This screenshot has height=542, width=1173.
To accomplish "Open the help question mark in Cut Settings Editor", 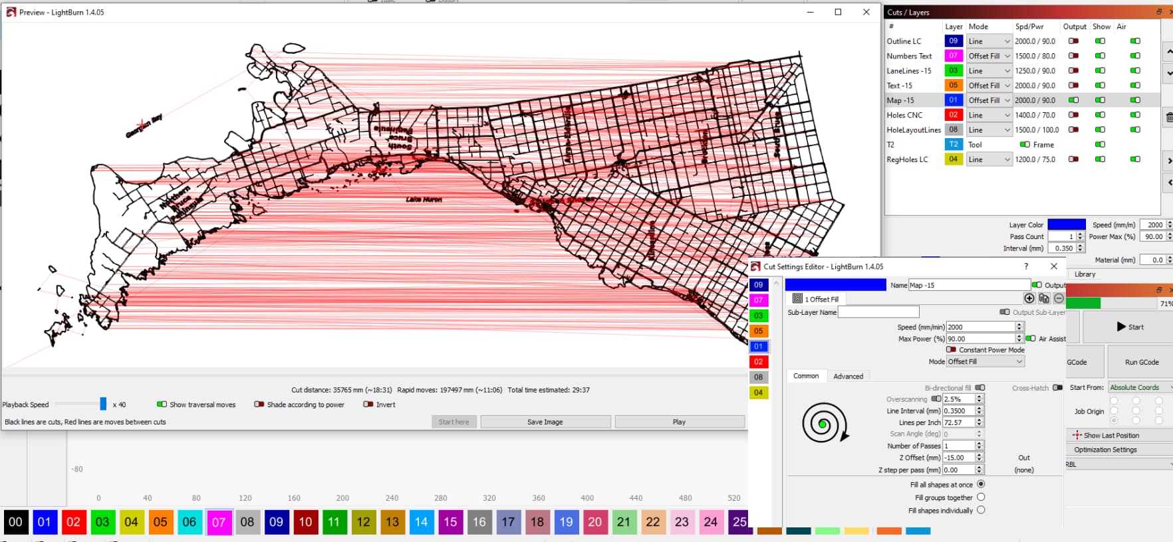I will pos(1026,266).
